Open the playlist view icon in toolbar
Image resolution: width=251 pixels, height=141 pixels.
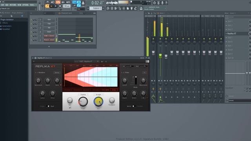pos(108,8)
